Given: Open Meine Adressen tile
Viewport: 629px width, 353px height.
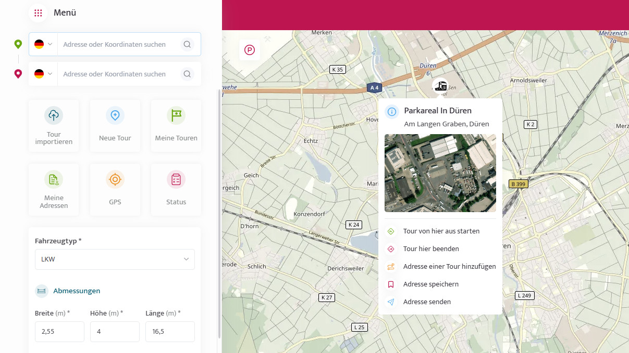Looking at the screenshot, I should [54, 190].
